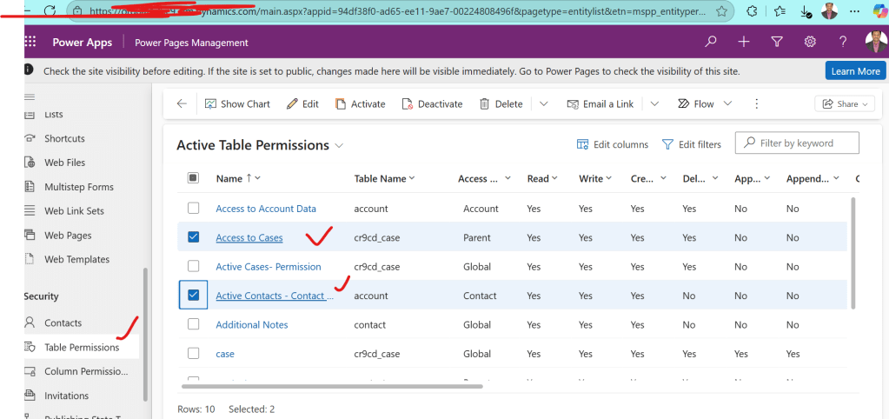The width and height of the screenshot is (889, 419).
Task: Refresh the browser page
Action: 50,11
